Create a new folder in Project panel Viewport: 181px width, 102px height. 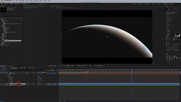pos(3,66)
